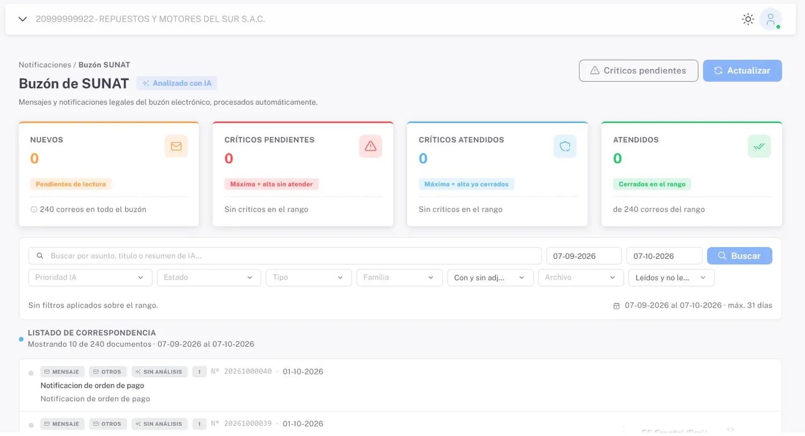Click the OTROS tag on document 20261000040
Viewport: 805px width, 436px height.
pyautogui.click(x=108, y=372)
